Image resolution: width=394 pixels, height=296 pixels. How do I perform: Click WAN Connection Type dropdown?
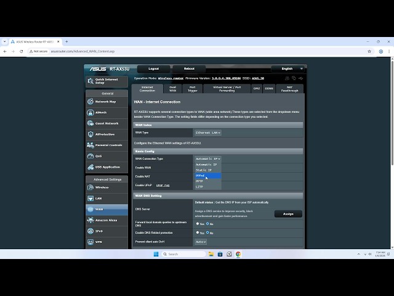click(208, 159)
